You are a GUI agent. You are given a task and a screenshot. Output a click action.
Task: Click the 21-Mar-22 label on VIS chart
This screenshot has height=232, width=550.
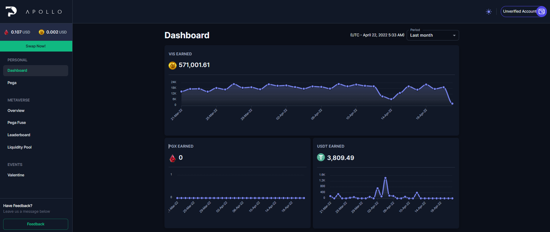[x=176, y=114]
